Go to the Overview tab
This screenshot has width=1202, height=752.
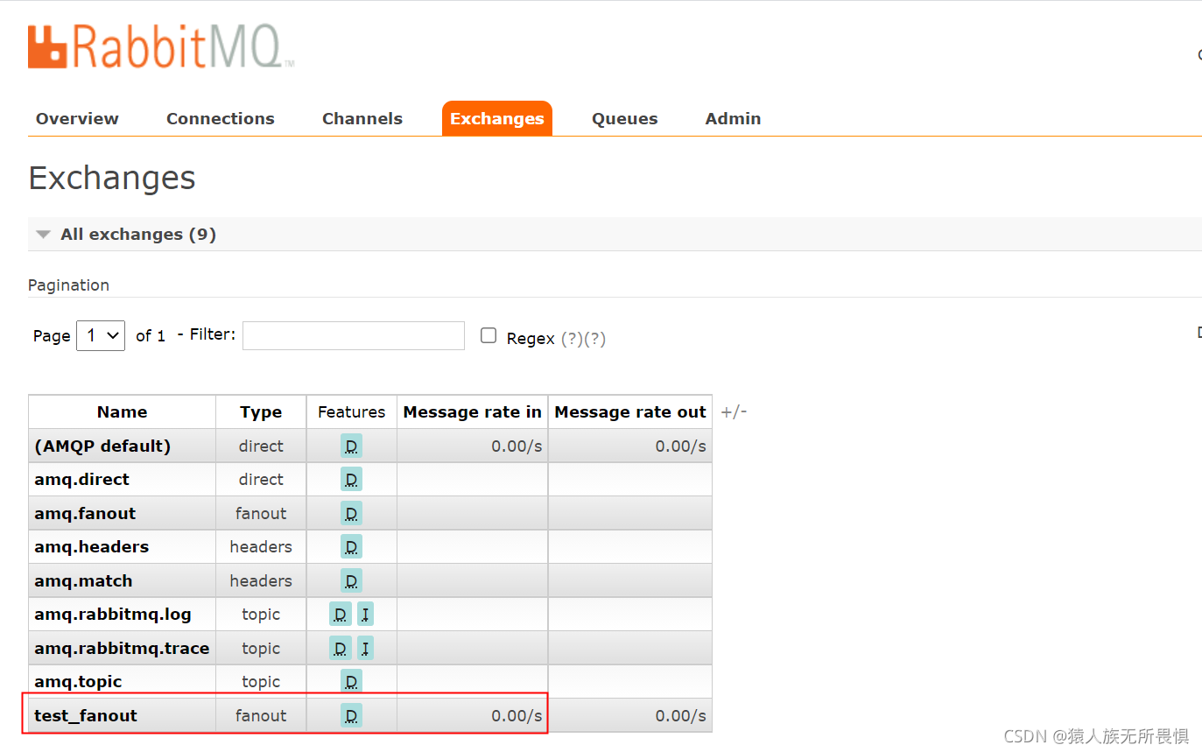click(77, 119)
